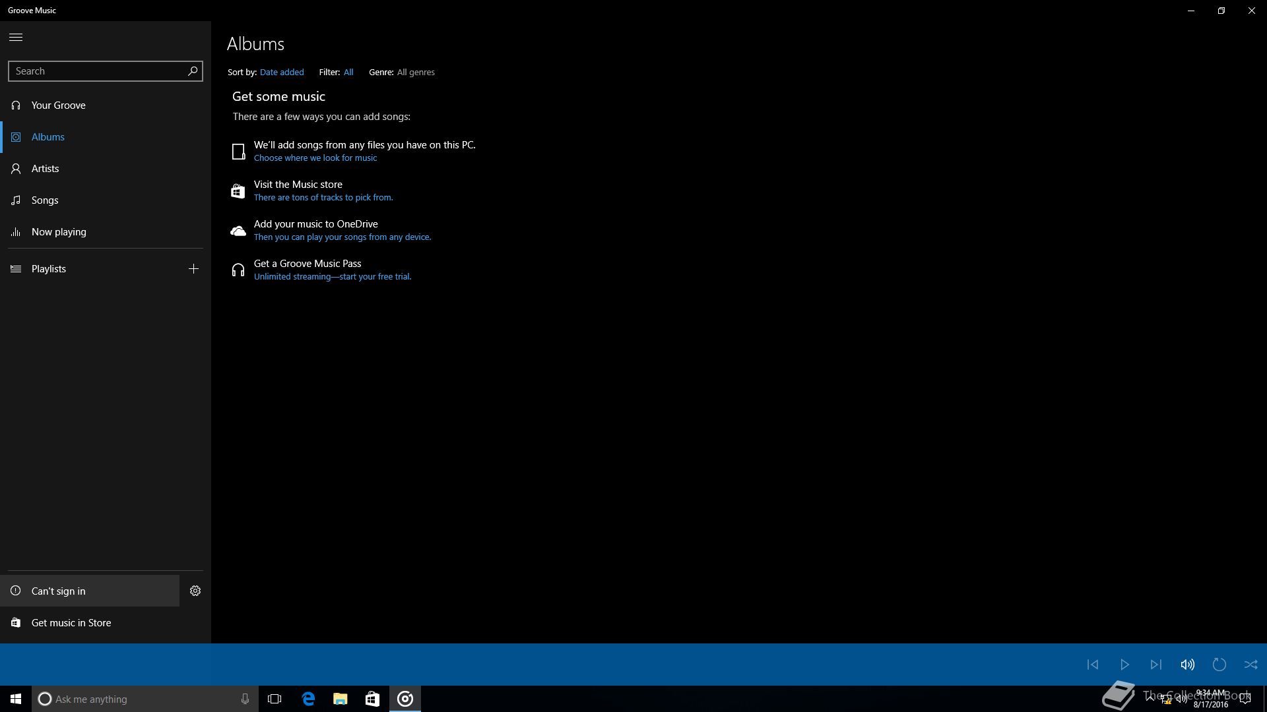1267x712 pixels.
Task: Click Cortana Ask me anything box
Action: (x=145, y=699)
